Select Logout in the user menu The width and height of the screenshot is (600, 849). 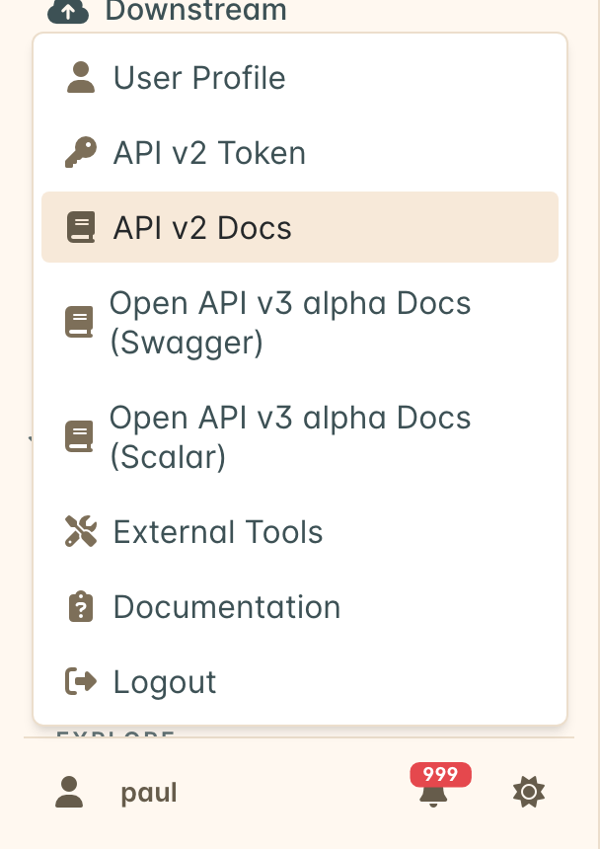(300, 682)
